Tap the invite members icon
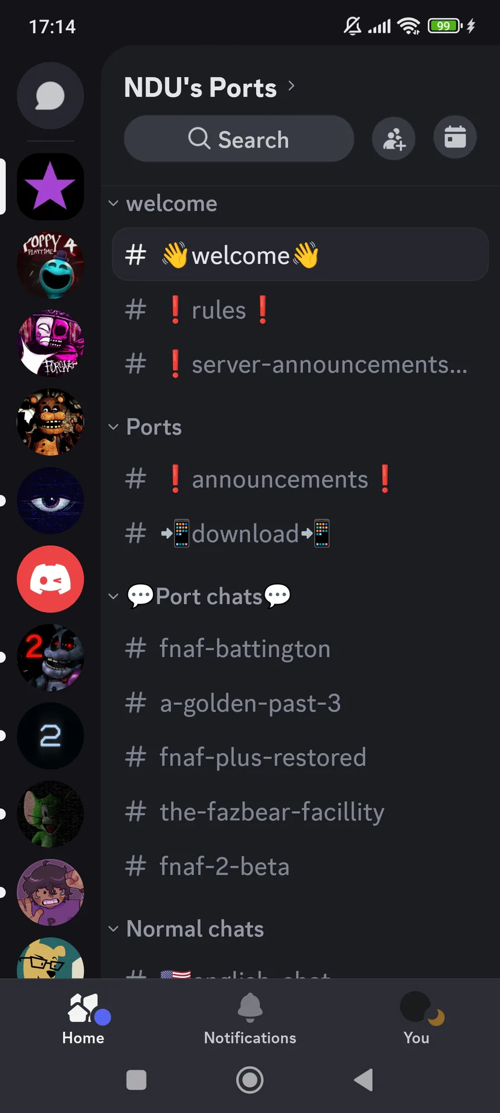The image size is (500, 1113). (x=394, y=138)
